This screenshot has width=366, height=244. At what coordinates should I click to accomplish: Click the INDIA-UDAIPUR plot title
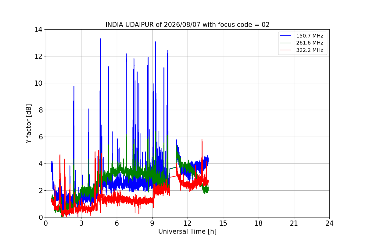click(x=188, y=25)
